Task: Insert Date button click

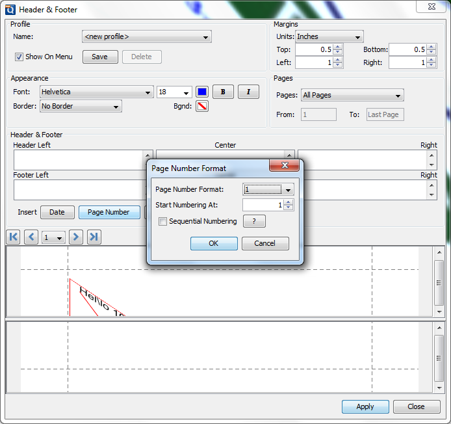Action: pos(57,212)
